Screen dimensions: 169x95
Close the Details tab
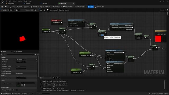(12, 52)
